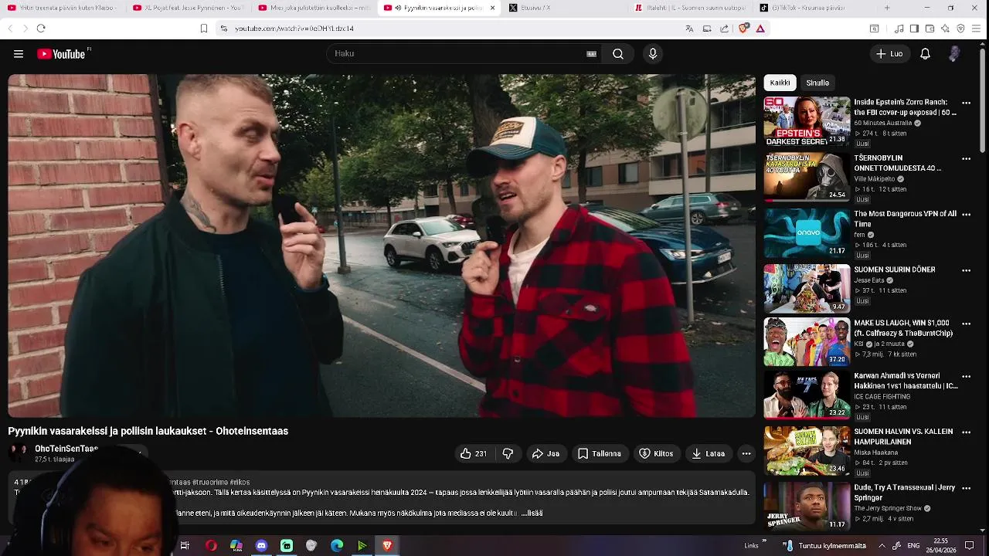Click Lataa to download video

click(x=708, y=454)
